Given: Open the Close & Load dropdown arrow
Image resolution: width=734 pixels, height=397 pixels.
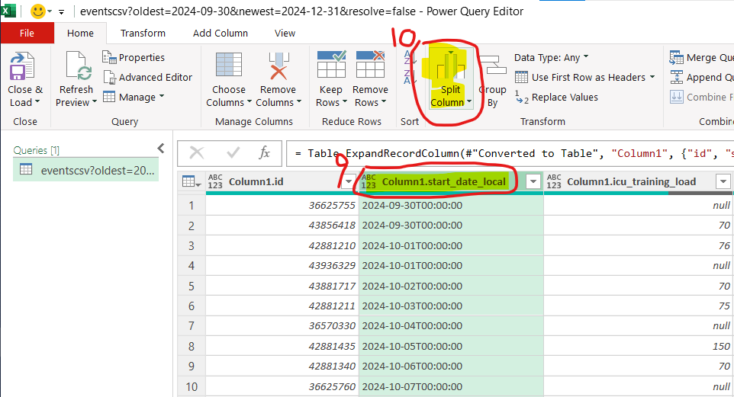Looking at the screenshot, I should (x=37, y=102).
